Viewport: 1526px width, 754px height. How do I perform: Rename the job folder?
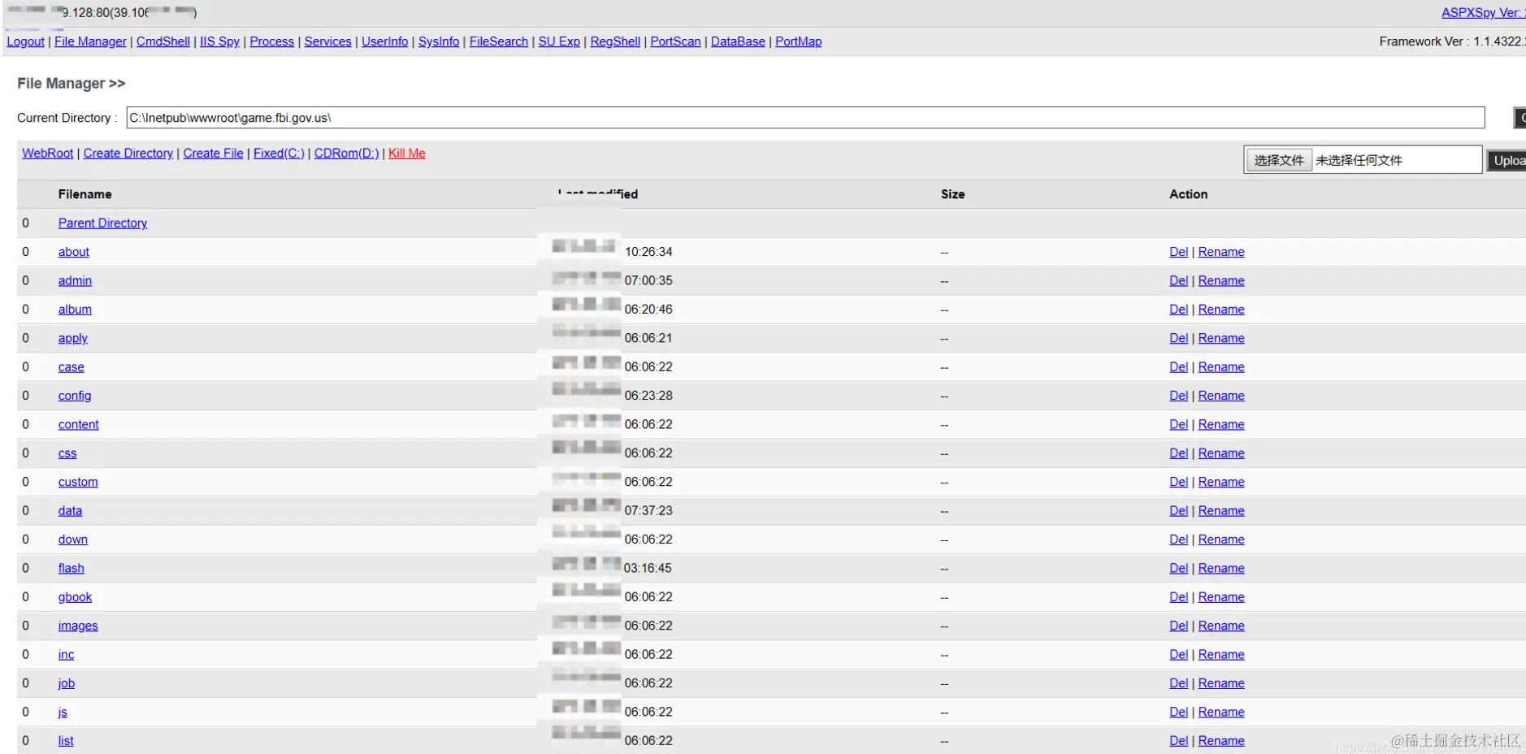[1221, 683]
